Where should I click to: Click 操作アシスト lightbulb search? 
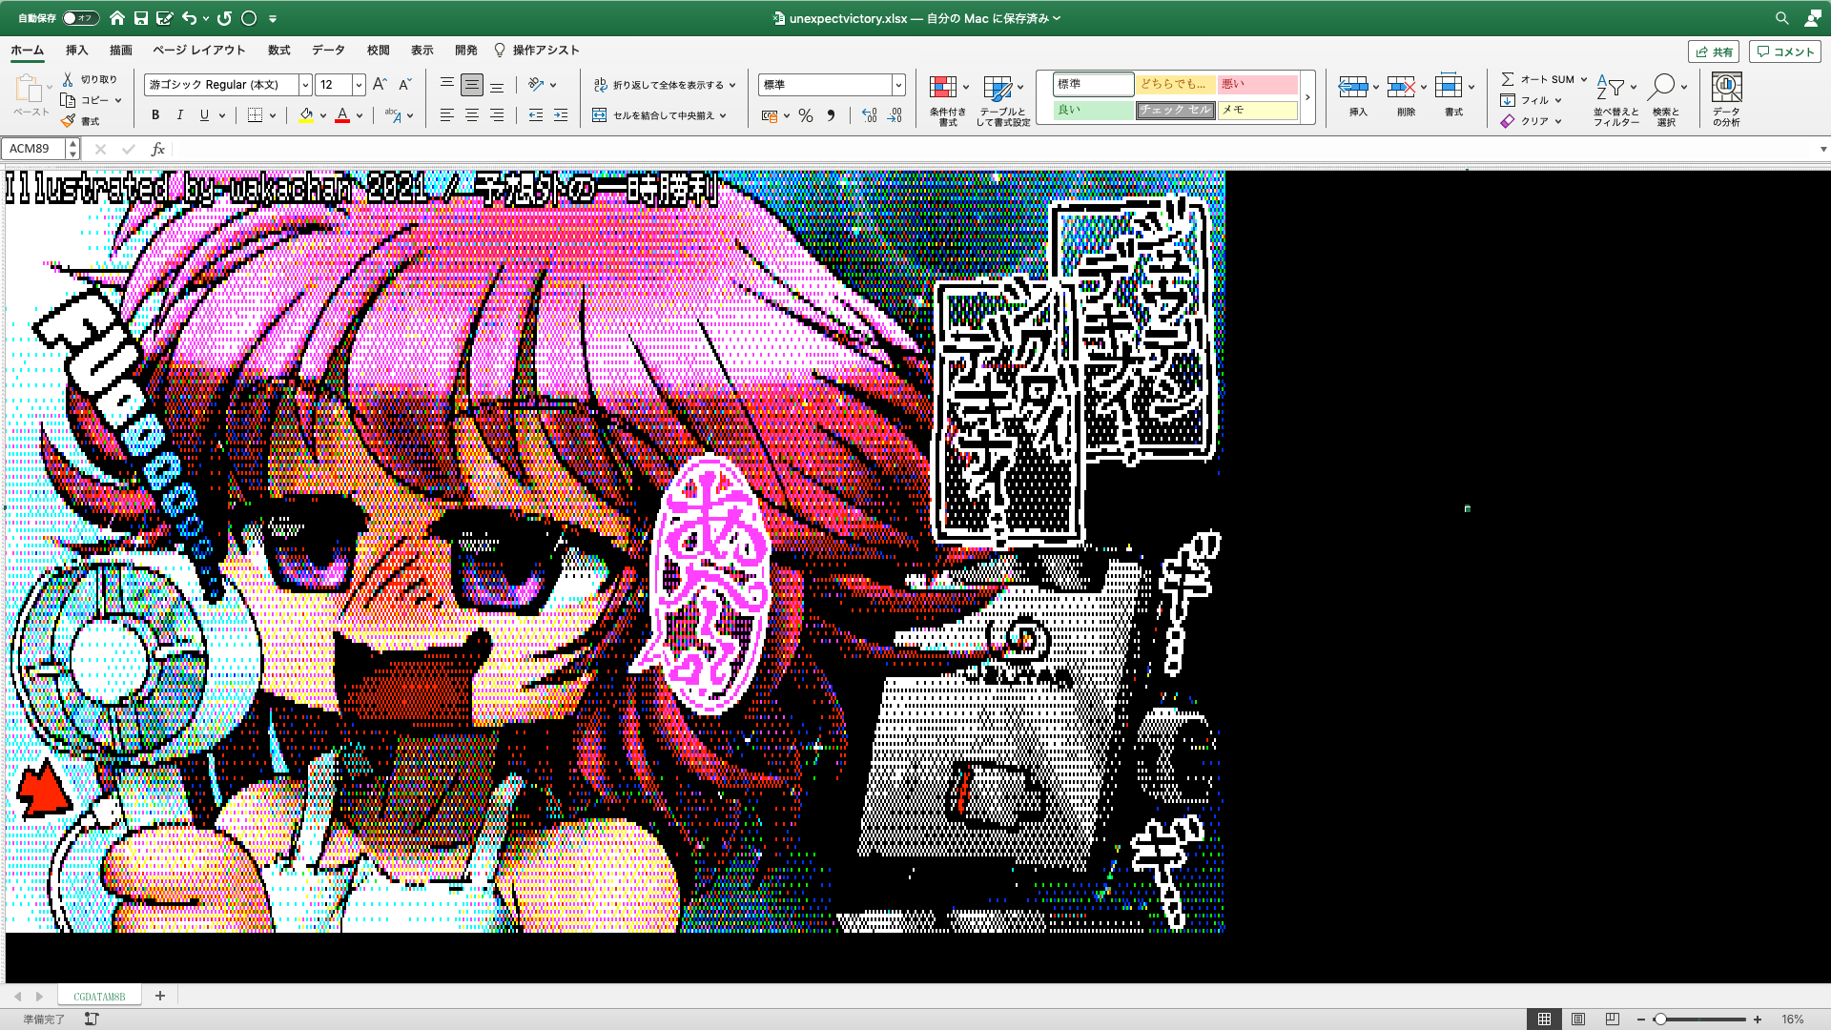[x=536, y=51]
